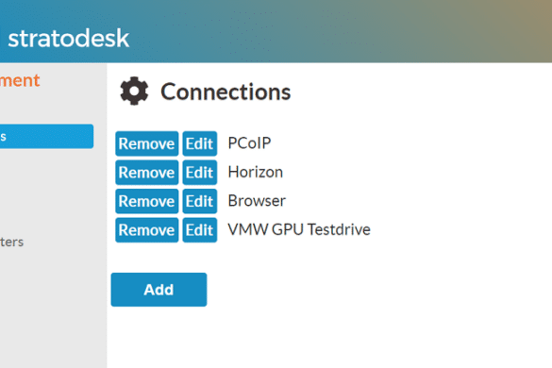Click the PCoIP connection name
The height and width of the screenshot is (368, 552).
[x=249, y=143]
